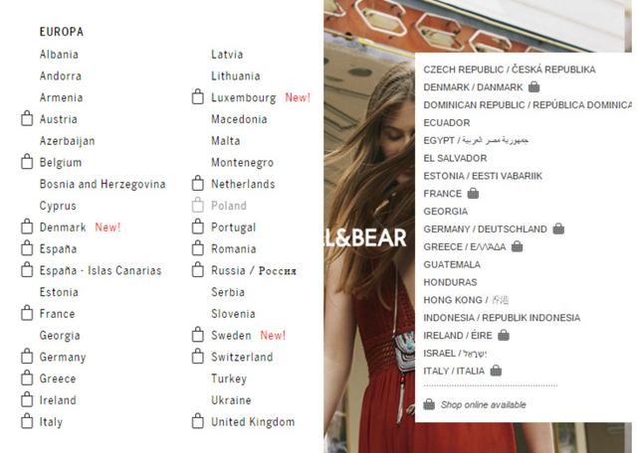637x453 pixels.
Task: Click the bag icon after Italy / Italia
Action: point(496,371)
